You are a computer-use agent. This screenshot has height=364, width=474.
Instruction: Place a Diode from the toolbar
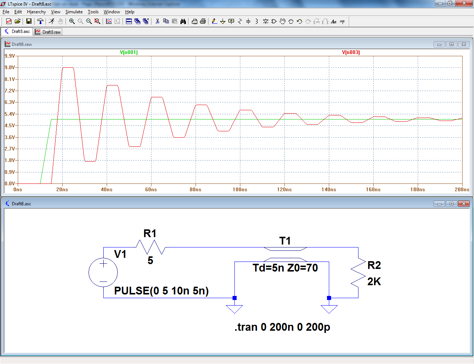[x=266, y=21]
